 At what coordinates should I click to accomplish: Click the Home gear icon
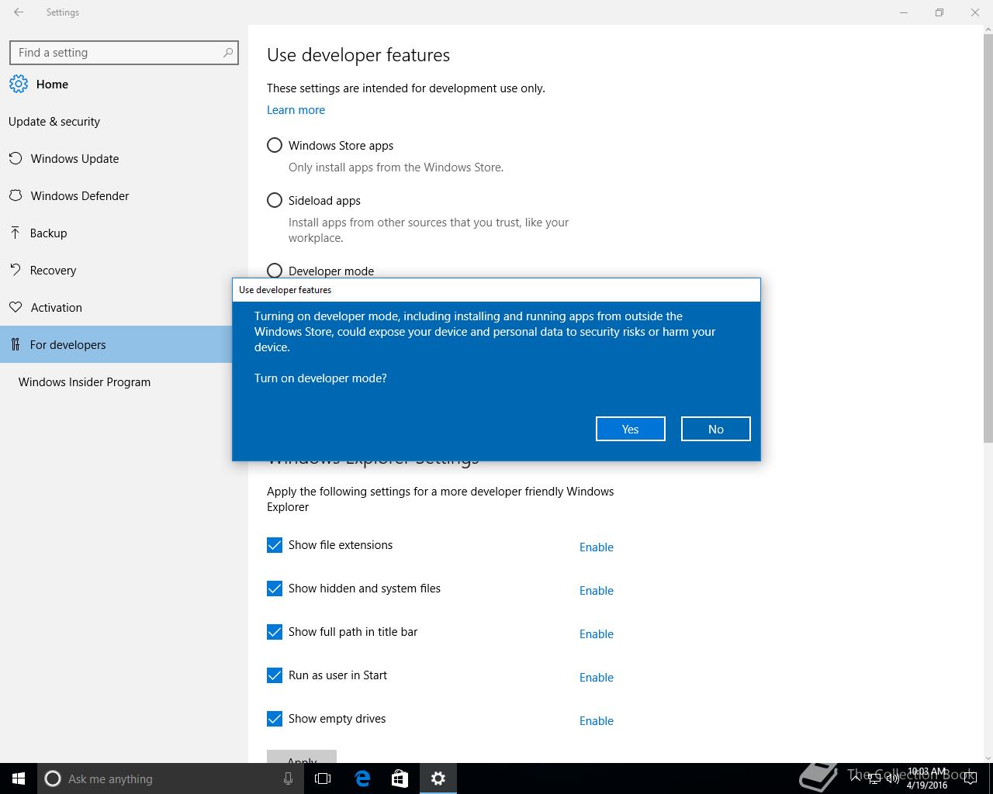point(19,84)
